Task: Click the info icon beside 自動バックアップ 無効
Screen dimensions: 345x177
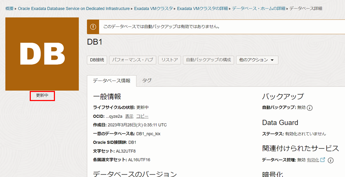Action: (x=310, y=108)
